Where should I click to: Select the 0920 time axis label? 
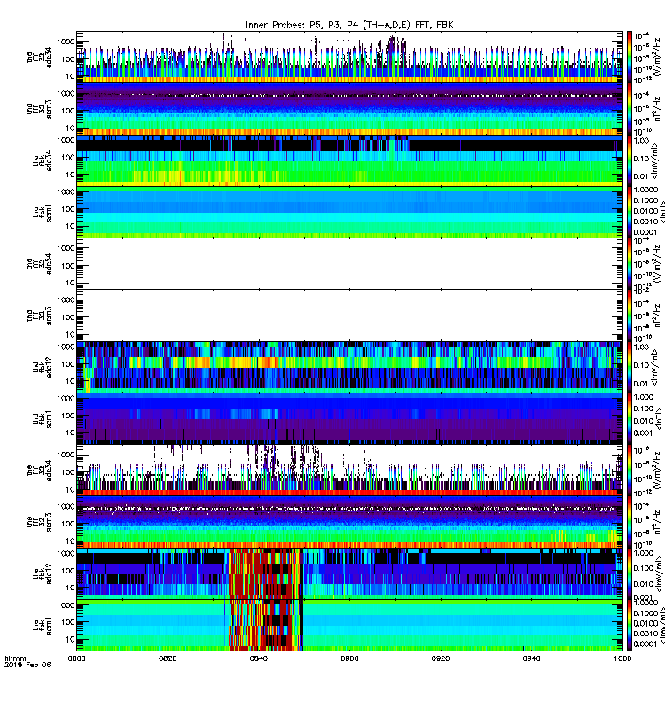441,658
